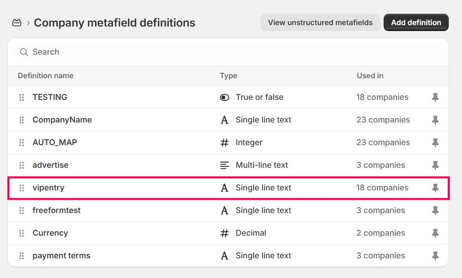Screen dimensions: 462x278
Task: Click pin icon on payment terms row
Action: pyautogui.click(x=435, y=256)
